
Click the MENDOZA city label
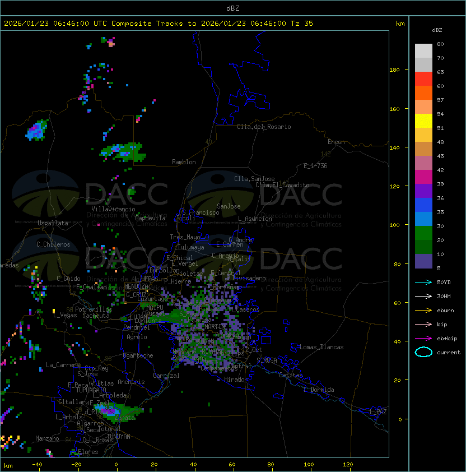(x=136, y=286)
